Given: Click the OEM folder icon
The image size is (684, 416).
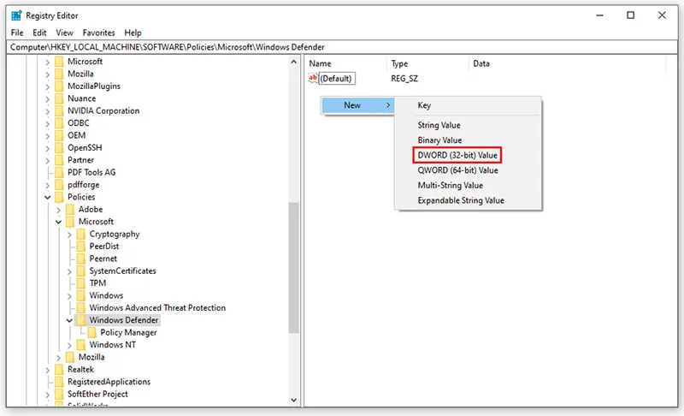Looking at the screenshot, I should [59, 135].
